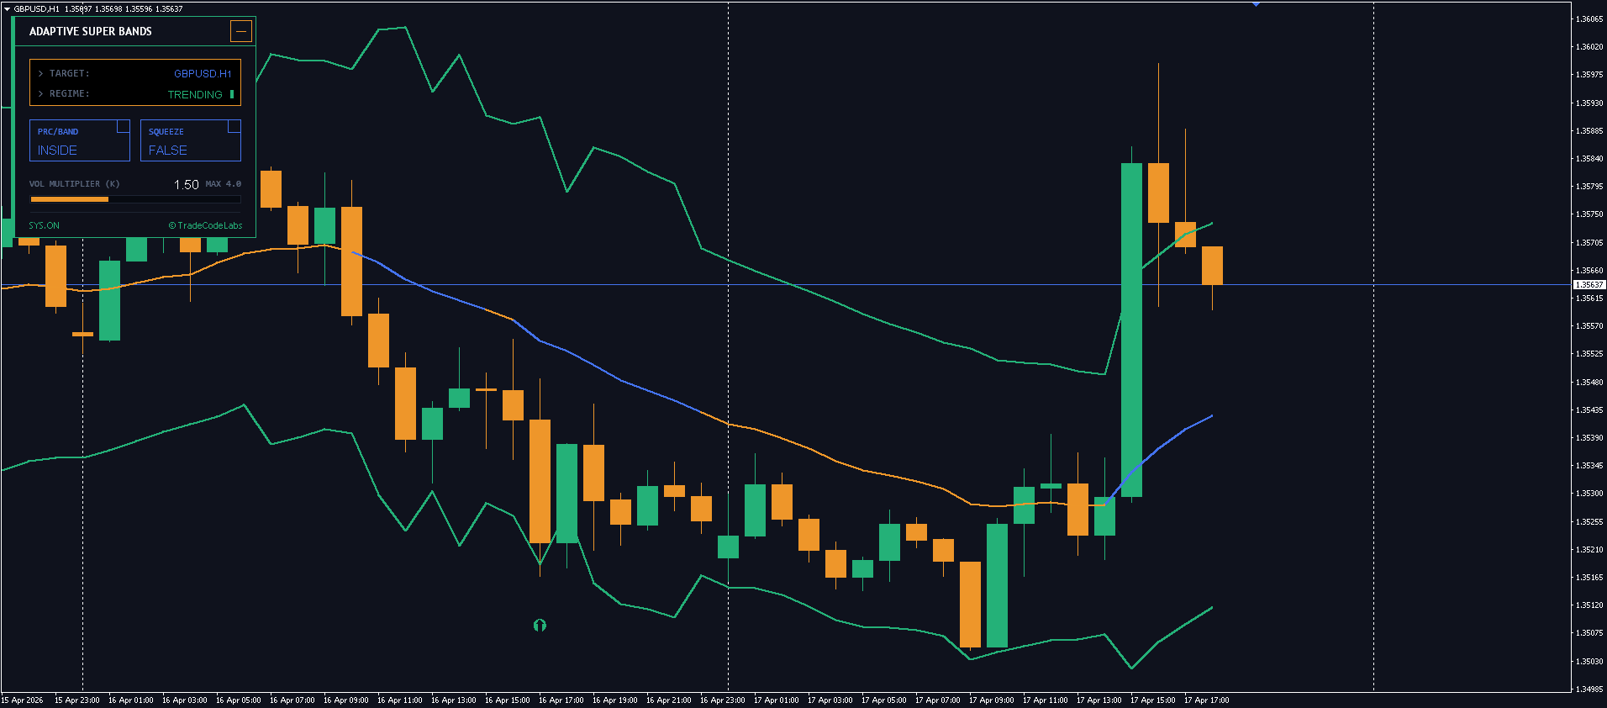Click the chevron beside TARGET label
This screenshot has width=1607, height=708.
click(x=40, y=74)
